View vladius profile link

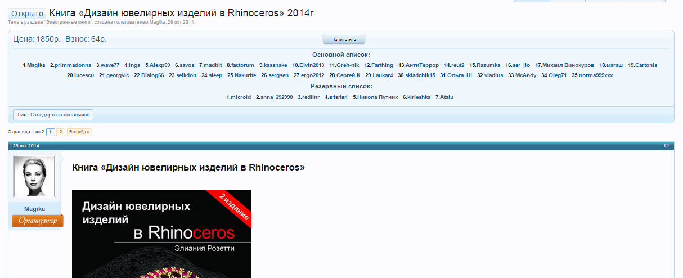tap(493, 75)
